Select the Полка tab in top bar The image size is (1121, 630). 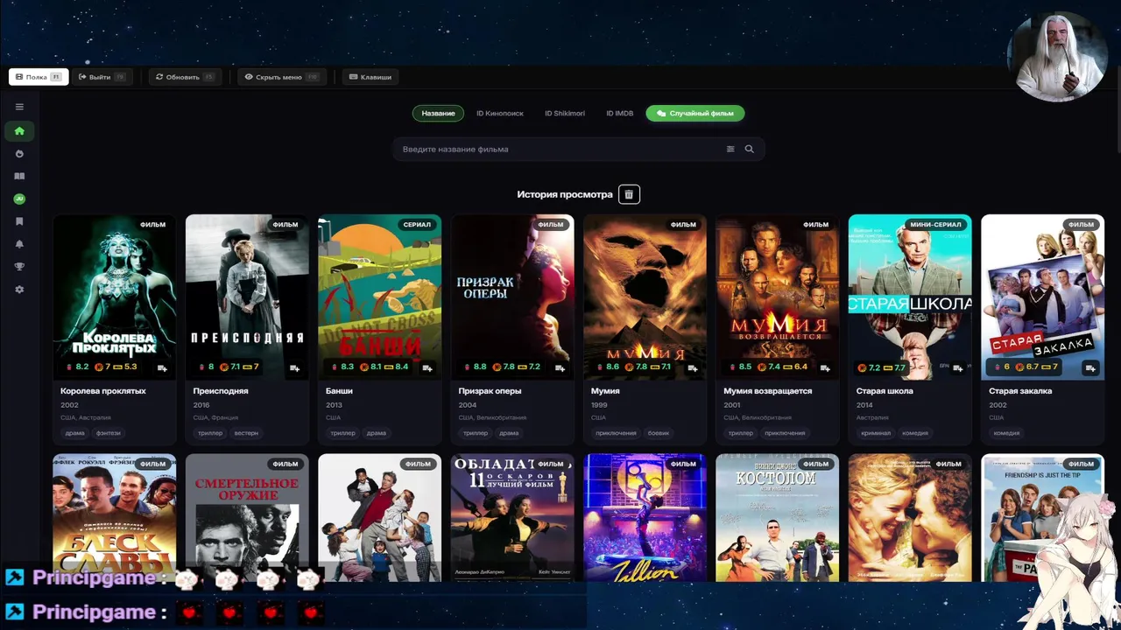[x=39, y=77]
